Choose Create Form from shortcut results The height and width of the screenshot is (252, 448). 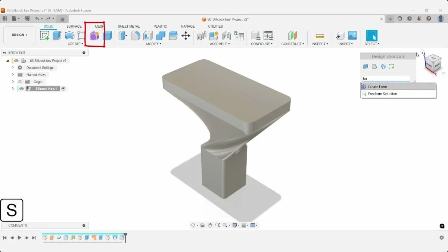coord(398,87)
